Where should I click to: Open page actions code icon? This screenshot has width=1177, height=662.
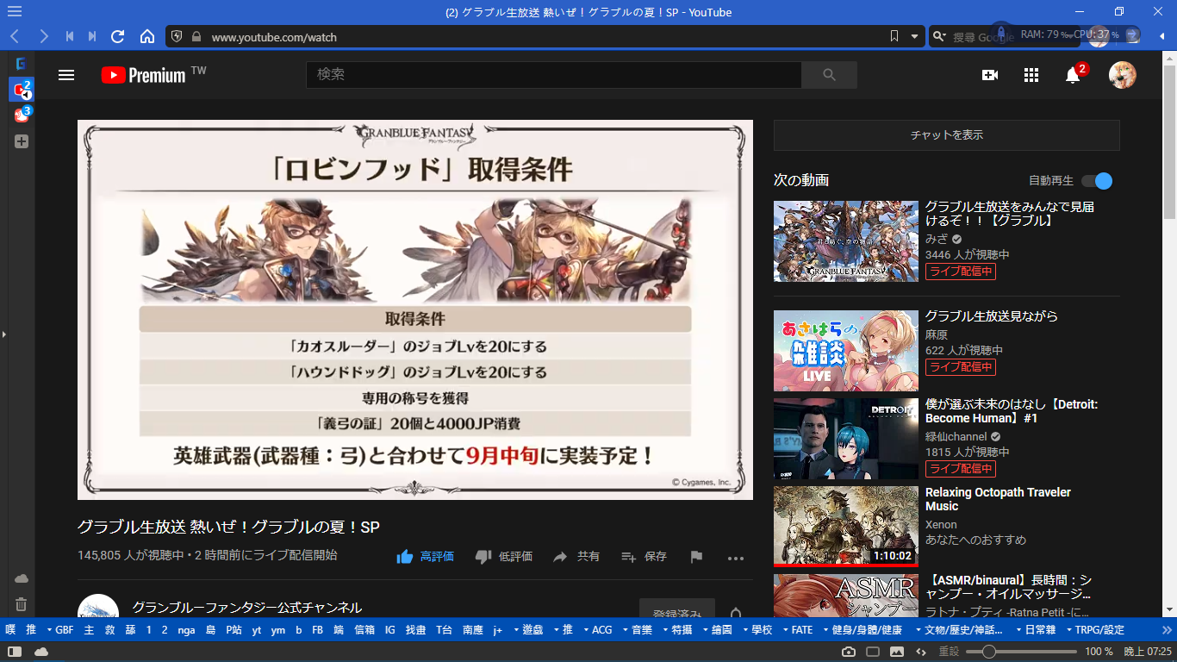click(921, 652)
